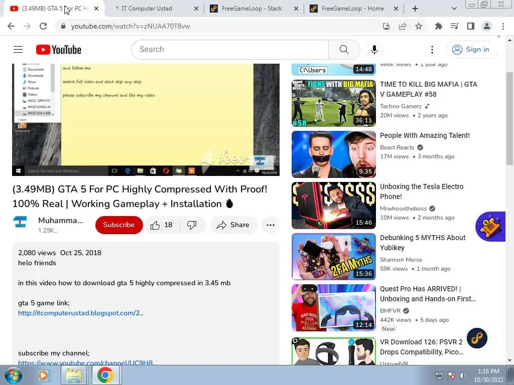Open more actions menu beside Share

coord(271,225)
